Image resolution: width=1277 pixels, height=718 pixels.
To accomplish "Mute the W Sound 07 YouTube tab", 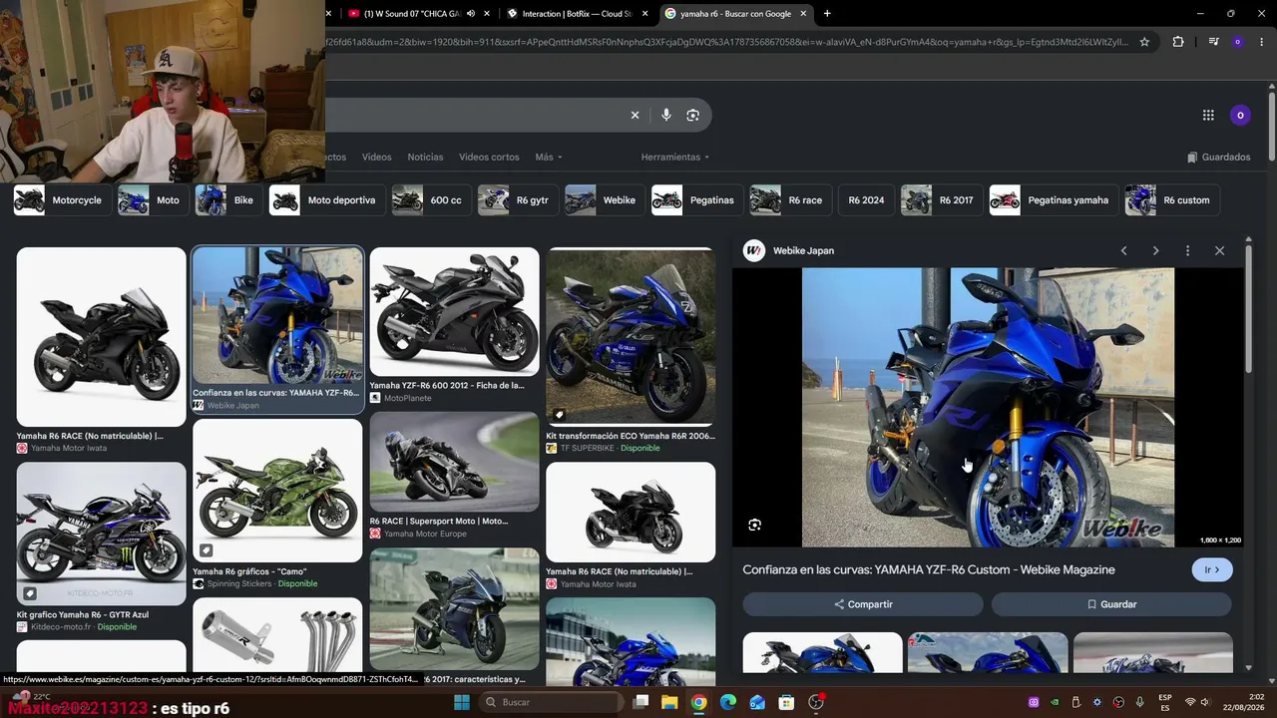I will [x=471, y=14].
